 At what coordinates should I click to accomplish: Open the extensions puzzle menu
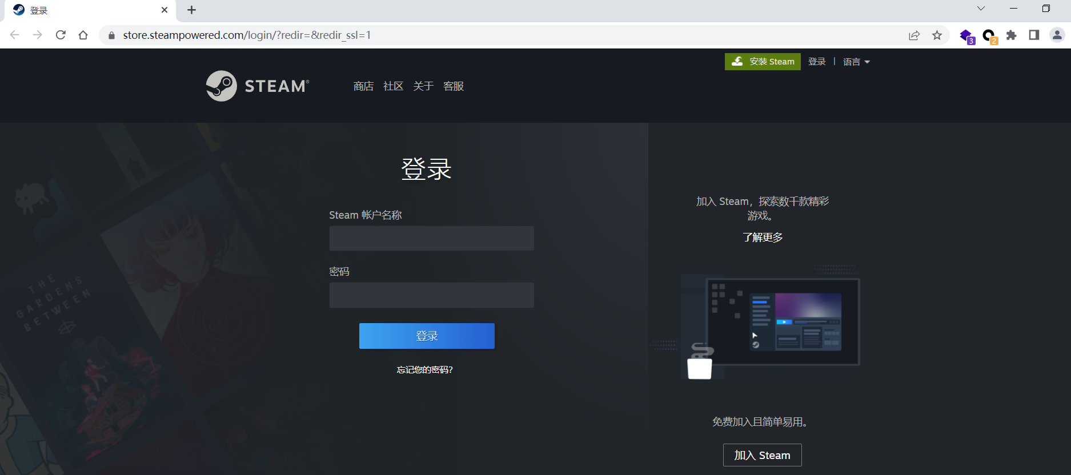point(1011,35)
